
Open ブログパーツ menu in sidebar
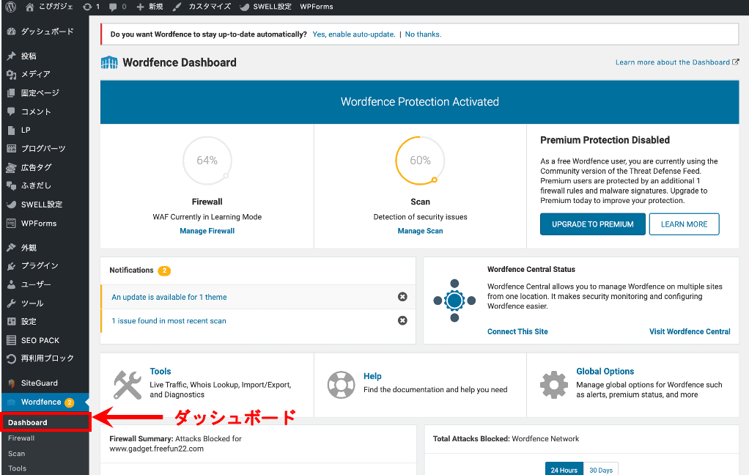point(45,149)
